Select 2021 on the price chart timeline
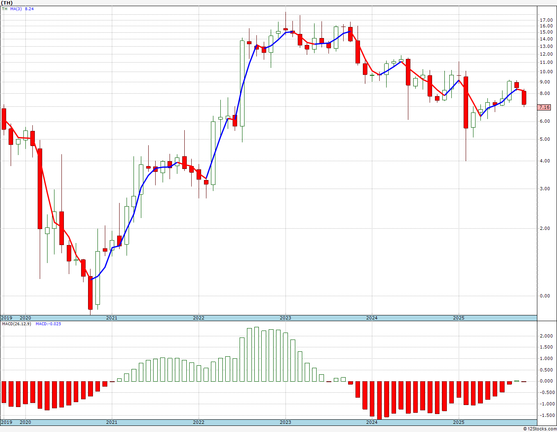The image size is (557, 432). point(112,318)
